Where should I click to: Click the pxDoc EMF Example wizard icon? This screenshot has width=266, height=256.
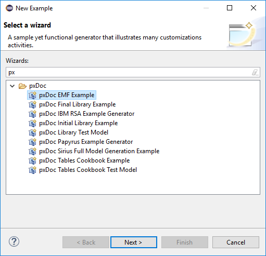click(x=32, y=95)
